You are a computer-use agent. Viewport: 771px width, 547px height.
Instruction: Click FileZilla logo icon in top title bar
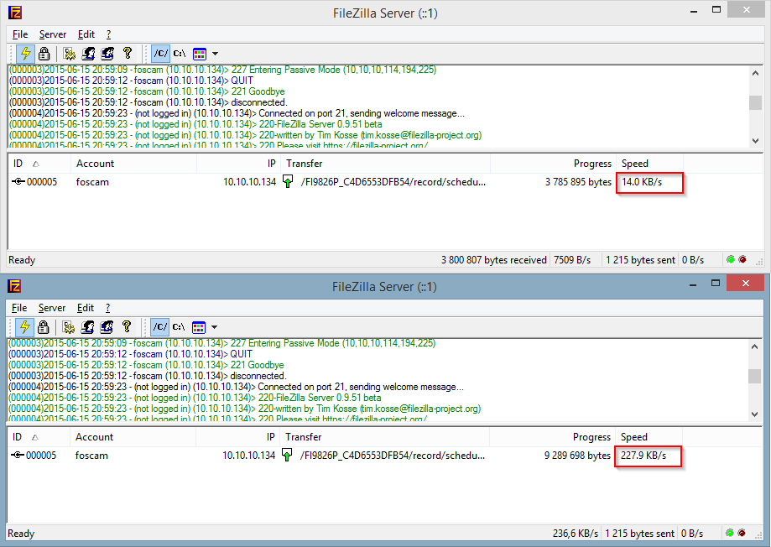15,13
